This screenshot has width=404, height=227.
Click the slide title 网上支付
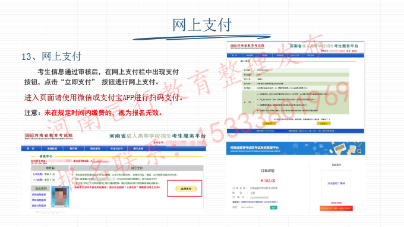pos(202,25)
